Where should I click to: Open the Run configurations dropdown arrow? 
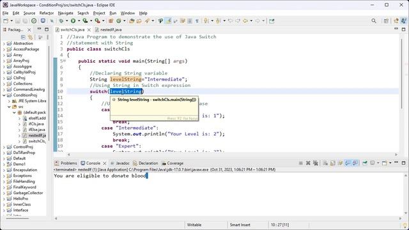(79, 21)
